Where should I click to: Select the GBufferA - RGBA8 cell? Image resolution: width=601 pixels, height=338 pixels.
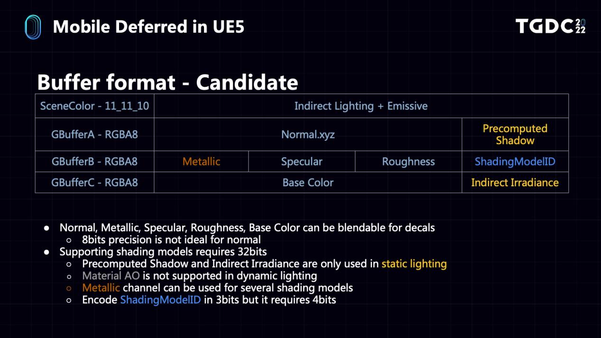(95, 134)
